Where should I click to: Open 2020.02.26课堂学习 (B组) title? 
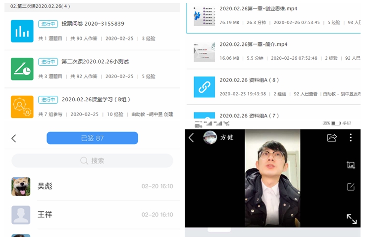tap(96, 99)
